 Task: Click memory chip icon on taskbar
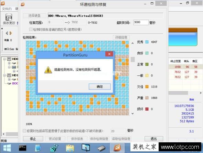[x=101, y=148]
